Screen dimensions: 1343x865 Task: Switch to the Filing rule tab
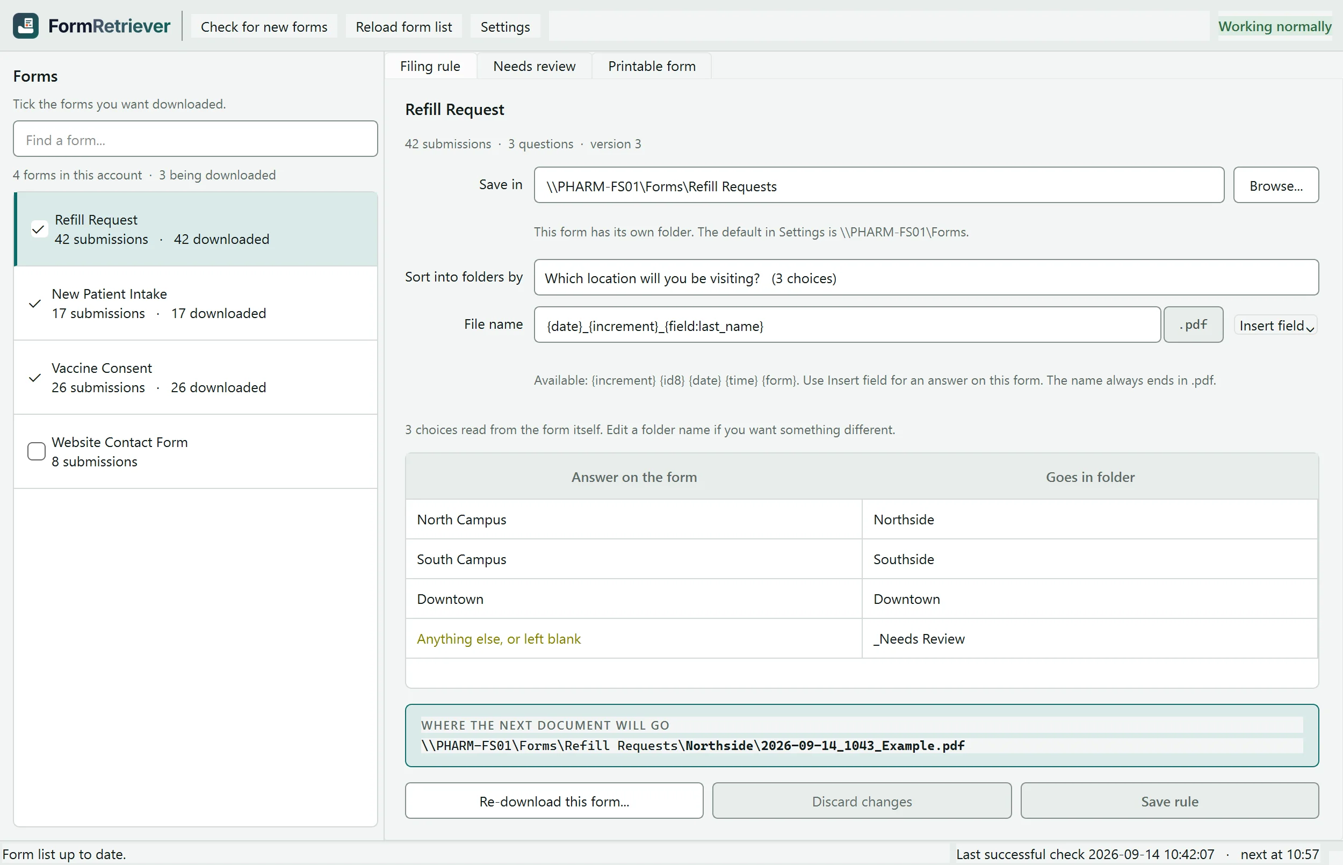[x=430, y=66]
